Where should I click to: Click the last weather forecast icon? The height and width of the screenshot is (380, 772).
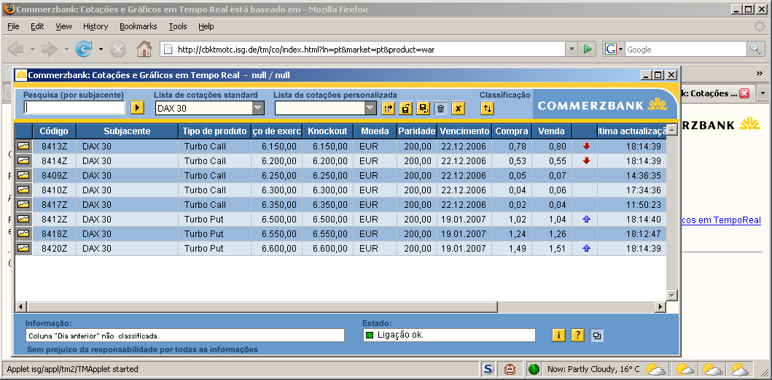pyautogui.click(x=739, y=368)
